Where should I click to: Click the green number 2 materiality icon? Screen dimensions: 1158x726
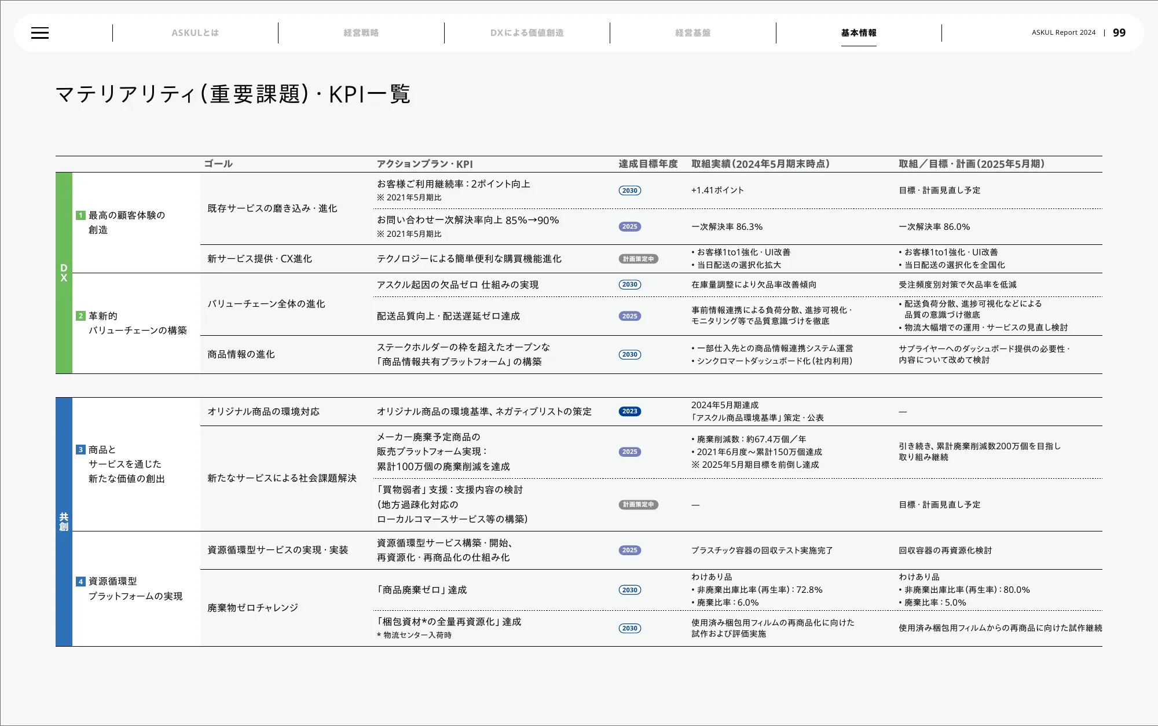81,316
